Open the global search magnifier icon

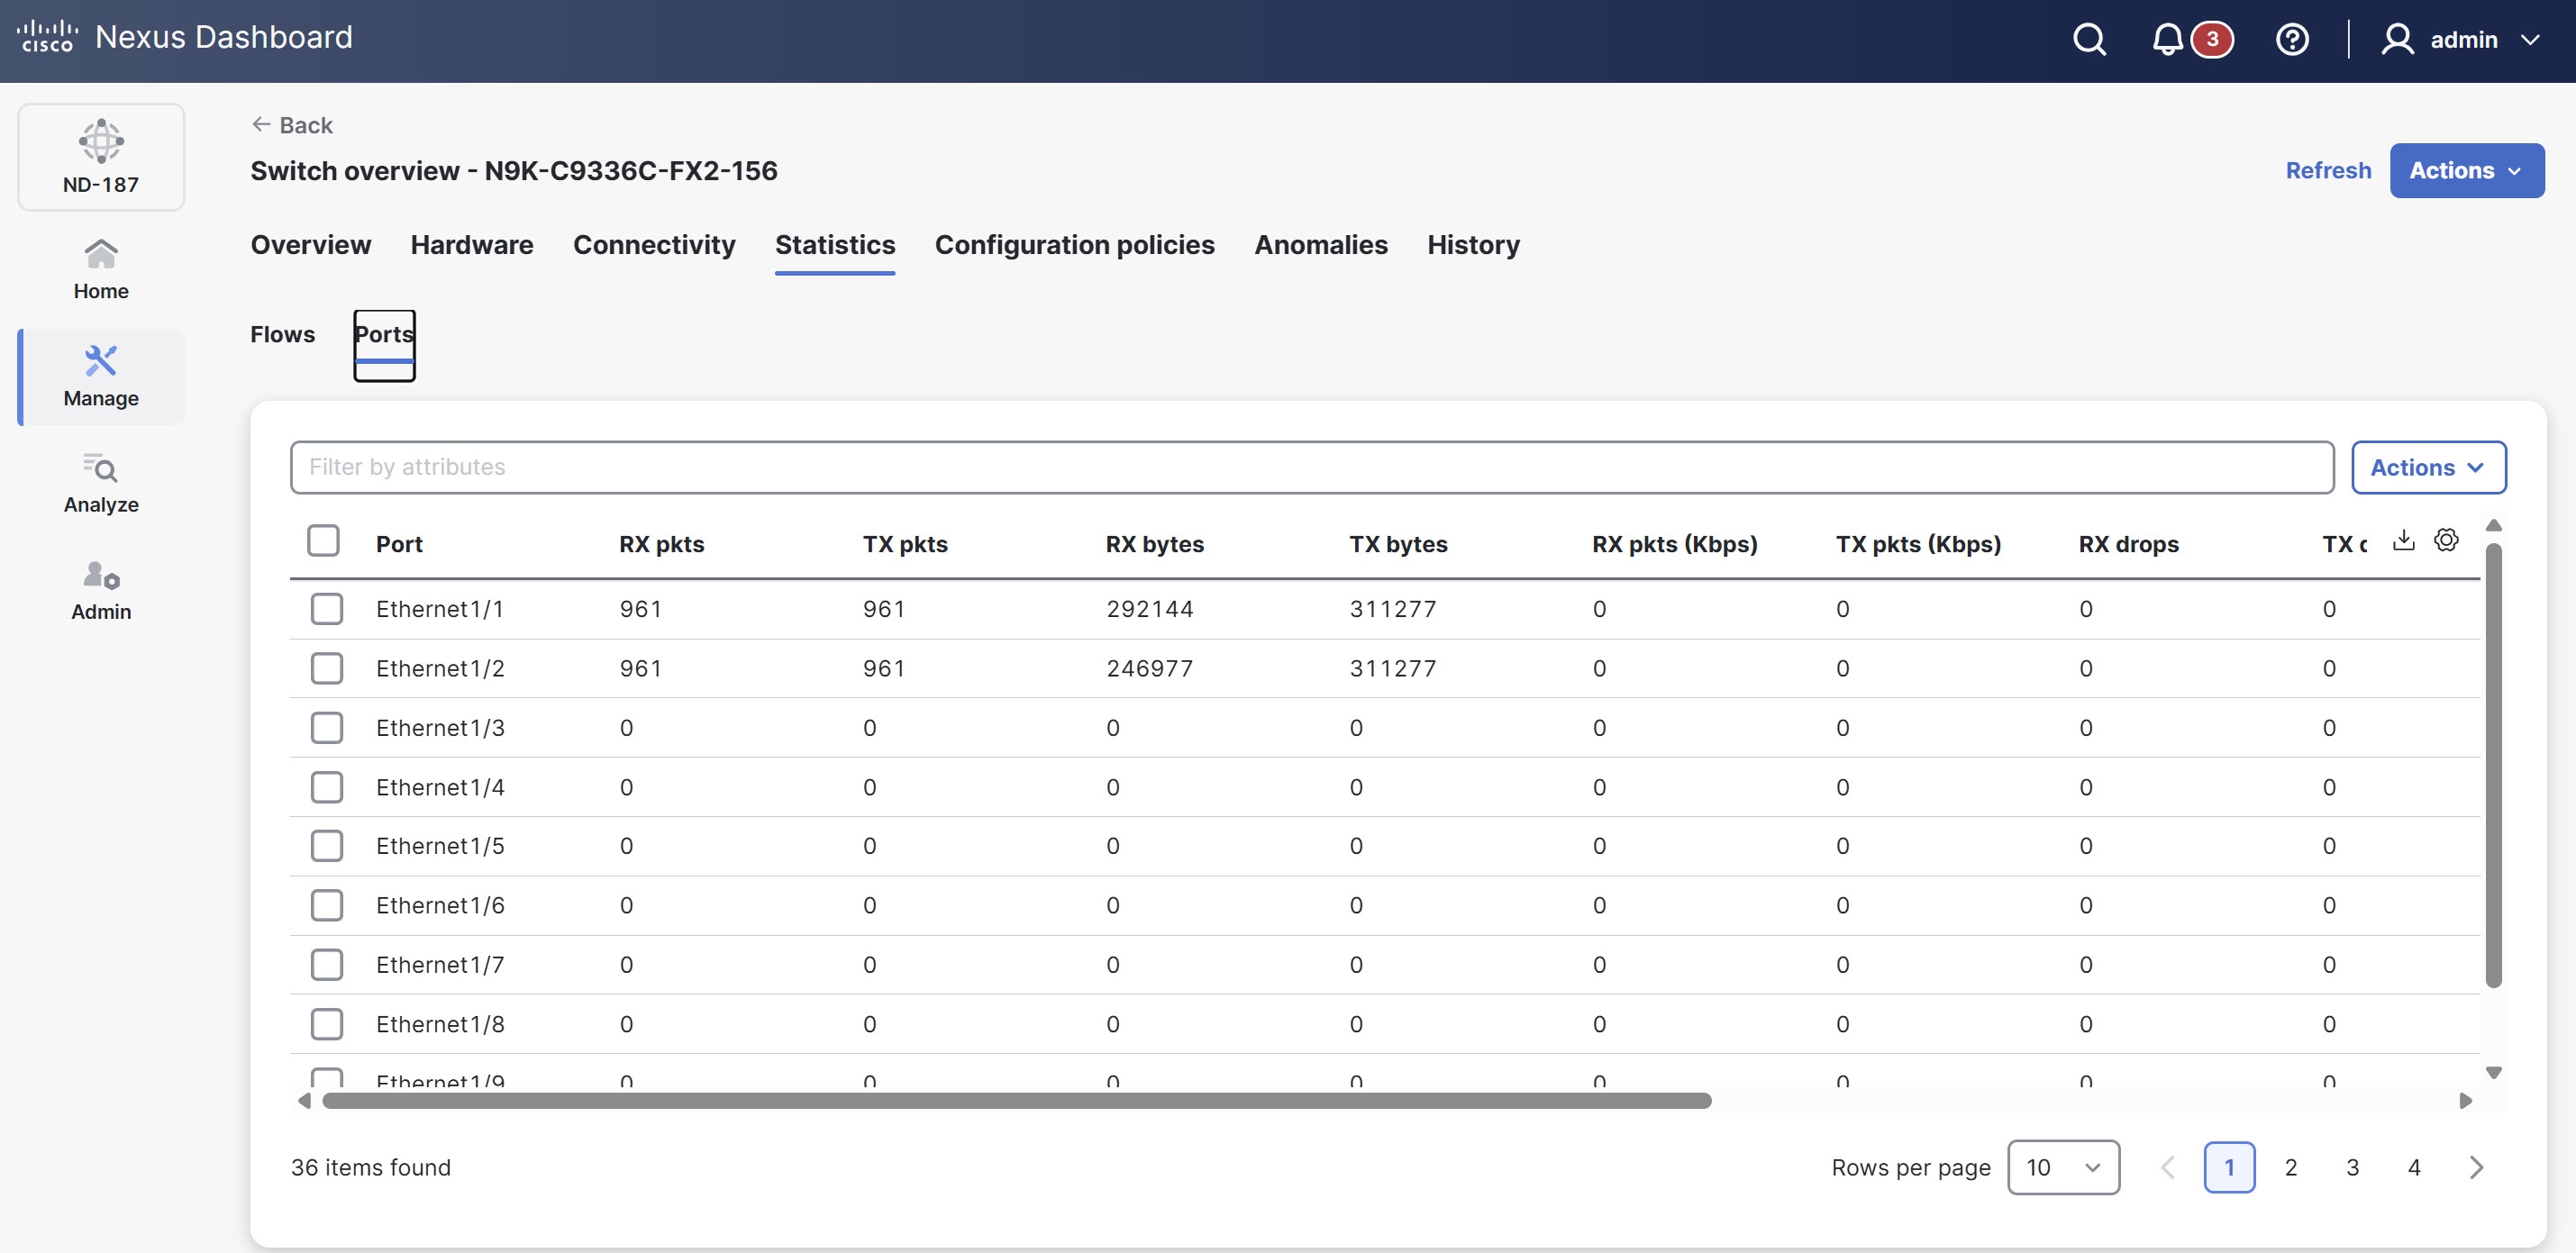(2089, 39)
